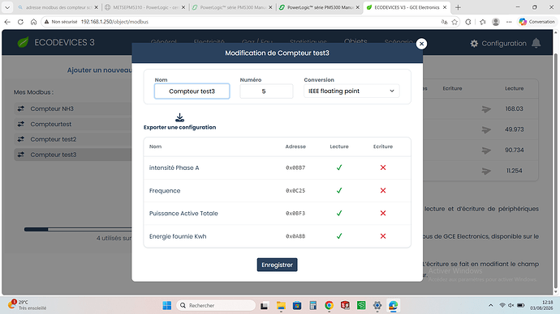Click the Numéro field showing 5
Screen dimensions: 560x314
click(266, 91)
